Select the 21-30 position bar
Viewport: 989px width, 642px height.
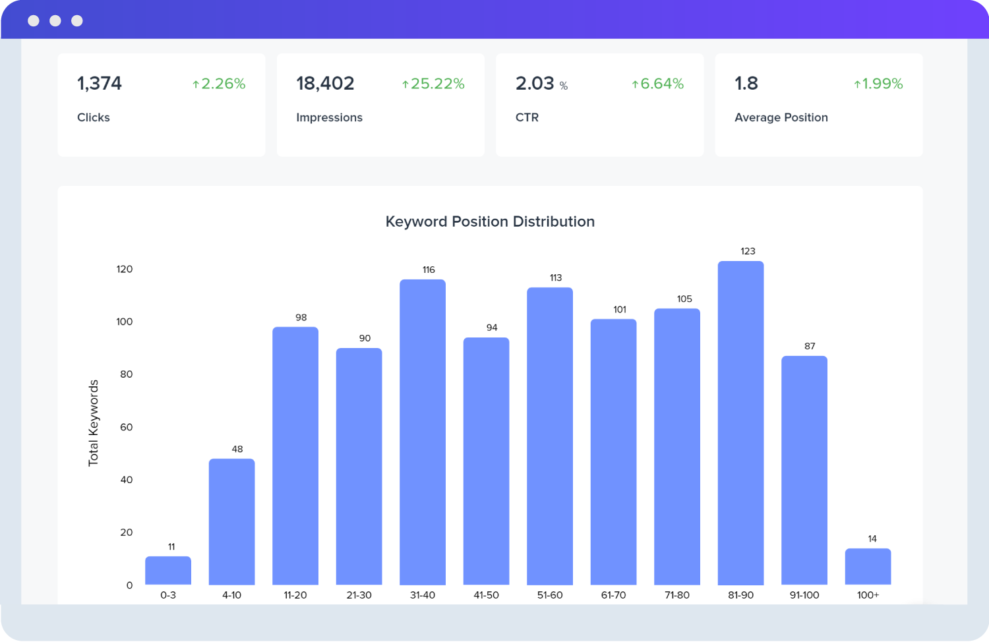click(359, 467)
